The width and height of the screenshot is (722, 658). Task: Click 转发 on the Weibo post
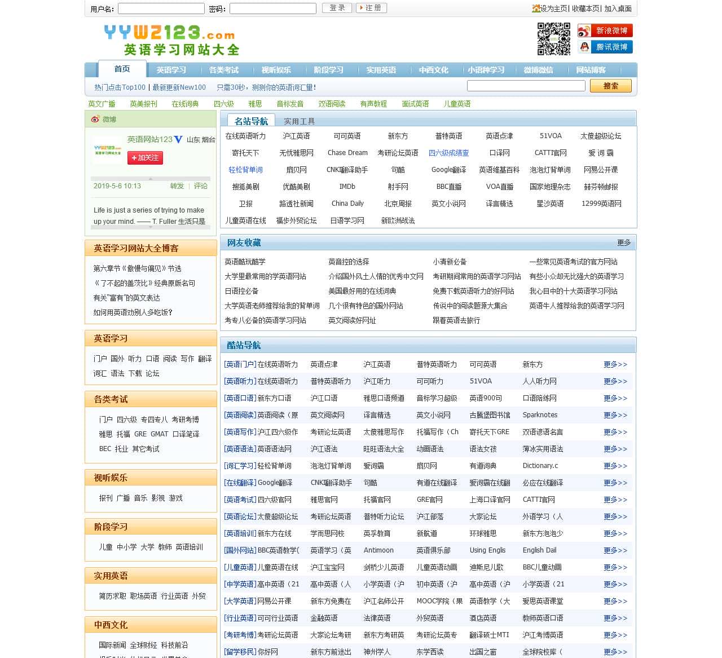pos(177,186)
